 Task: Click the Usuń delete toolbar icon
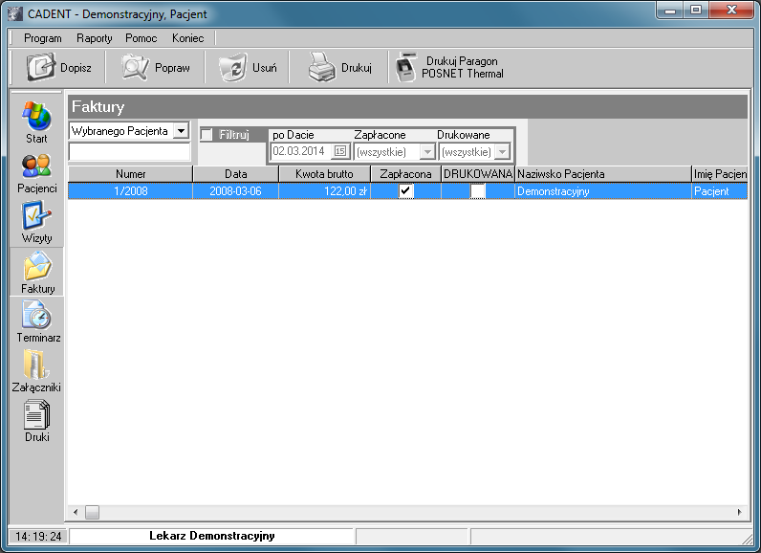point(232,67)
